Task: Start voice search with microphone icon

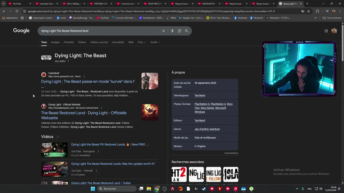Action: coord(172,31)
